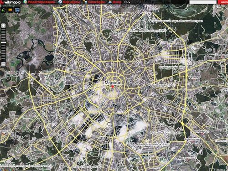Click the Дзержинский town label
Image resolution: width=228 pixels, height=171 pixels.
tap(187, 158)
